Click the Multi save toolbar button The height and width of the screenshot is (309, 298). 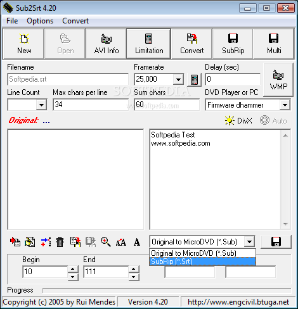[x=274, y=44]
